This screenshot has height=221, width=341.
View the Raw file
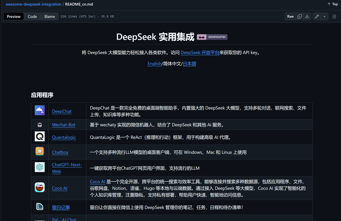(x=290, y=17)
